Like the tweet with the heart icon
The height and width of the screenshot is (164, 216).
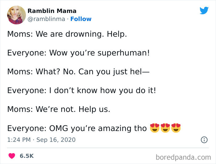coord(12,156)
